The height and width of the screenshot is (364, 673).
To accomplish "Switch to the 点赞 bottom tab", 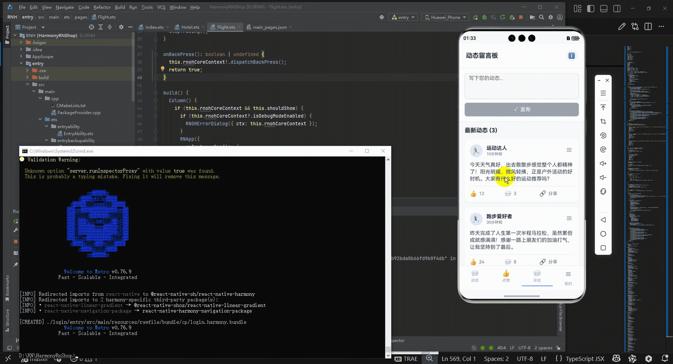I will click(506, 277).
